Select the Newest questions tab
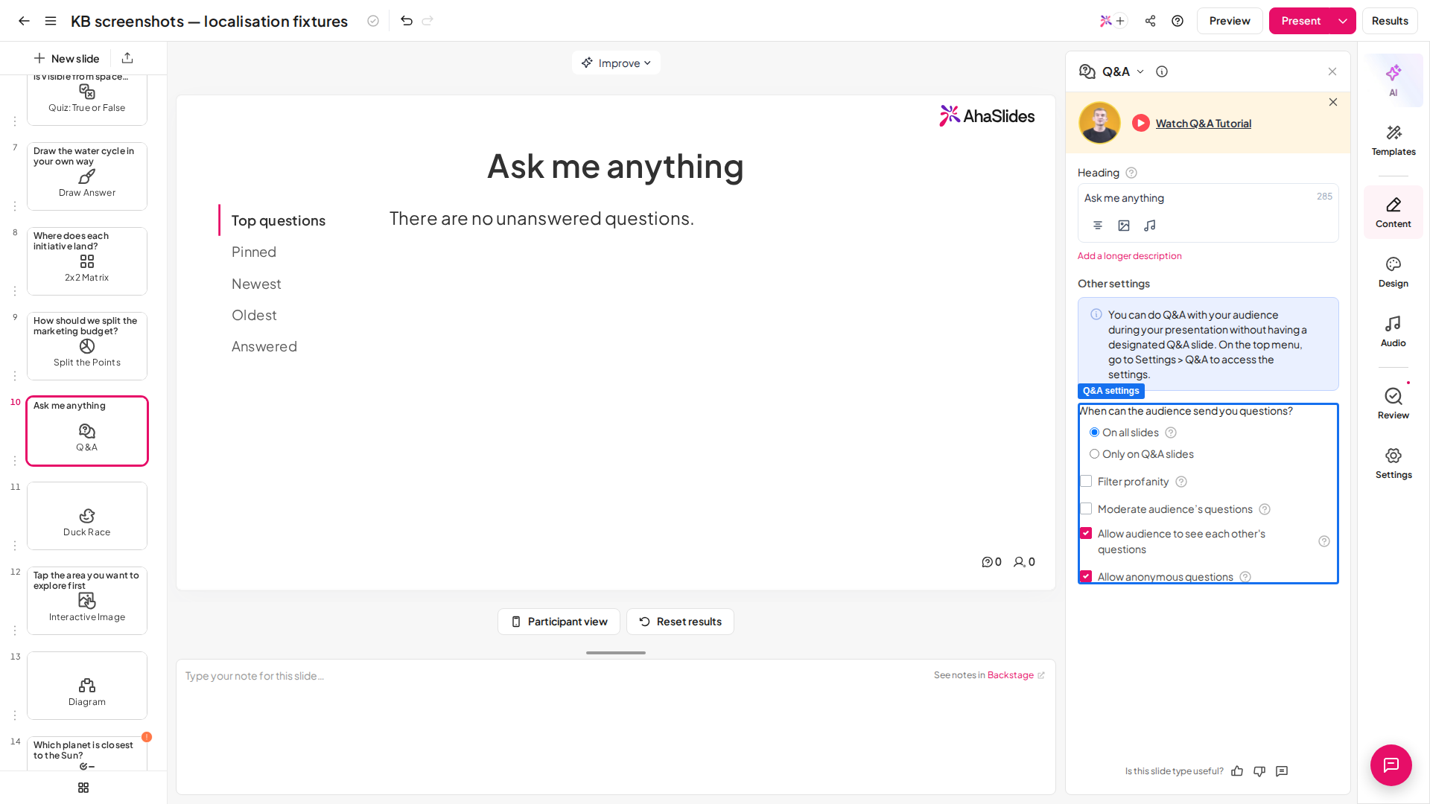This screenshot has height=804, width=1430. 256,284
